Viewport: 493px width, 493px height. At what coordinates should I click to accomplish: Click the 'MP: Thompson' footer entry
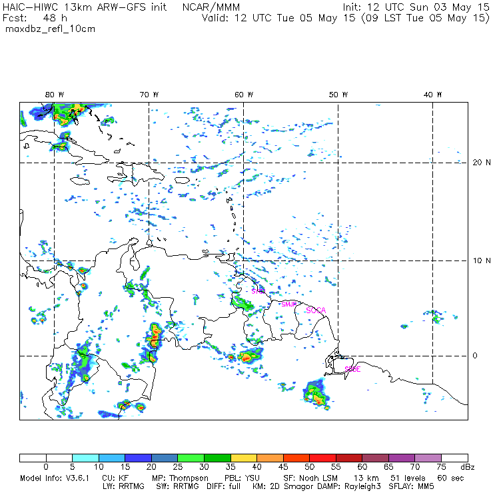tap(180, 478)
